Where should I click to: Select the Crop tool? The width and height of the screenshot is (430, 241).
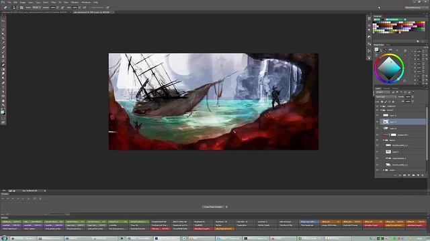[x=3, y=38]
